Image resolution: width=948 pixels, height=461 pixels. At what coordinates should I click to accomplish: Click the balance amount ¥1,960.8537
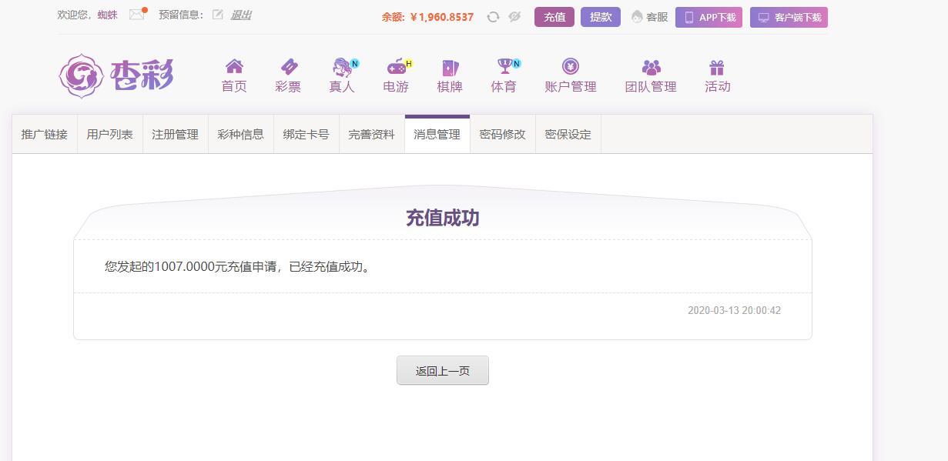pyautogui.click(x=442, y=17)
